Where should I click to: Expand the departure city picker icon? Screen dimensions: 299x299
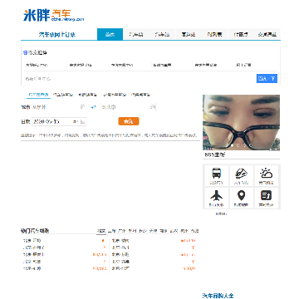82,107
